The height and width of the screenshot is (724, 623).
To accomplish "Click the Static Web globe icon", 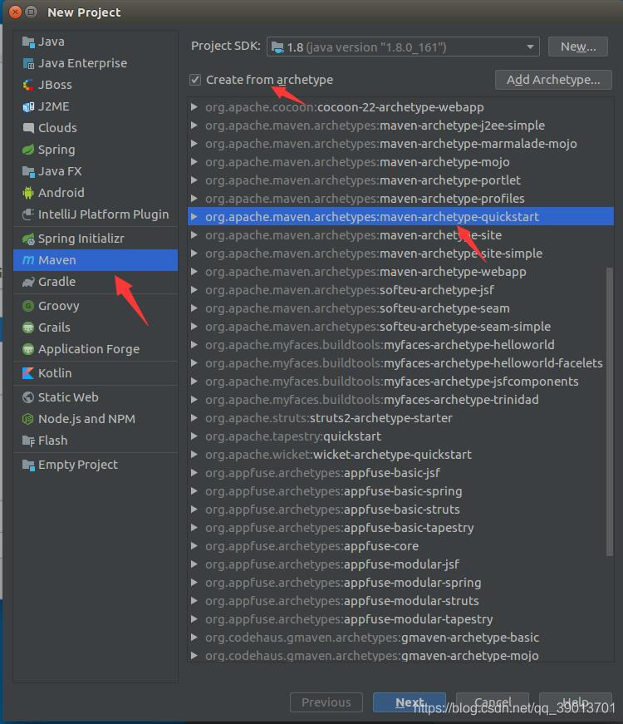I will pos(28,397).
